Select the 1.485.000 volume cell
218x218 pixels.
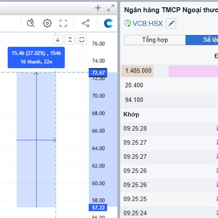point(137,71)
